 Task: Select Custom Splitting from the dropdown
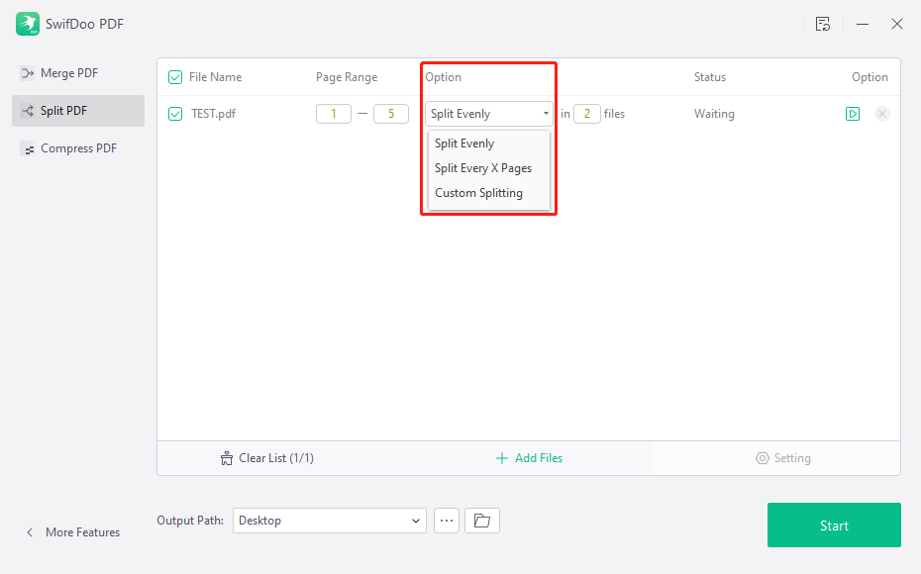[481, 192]
